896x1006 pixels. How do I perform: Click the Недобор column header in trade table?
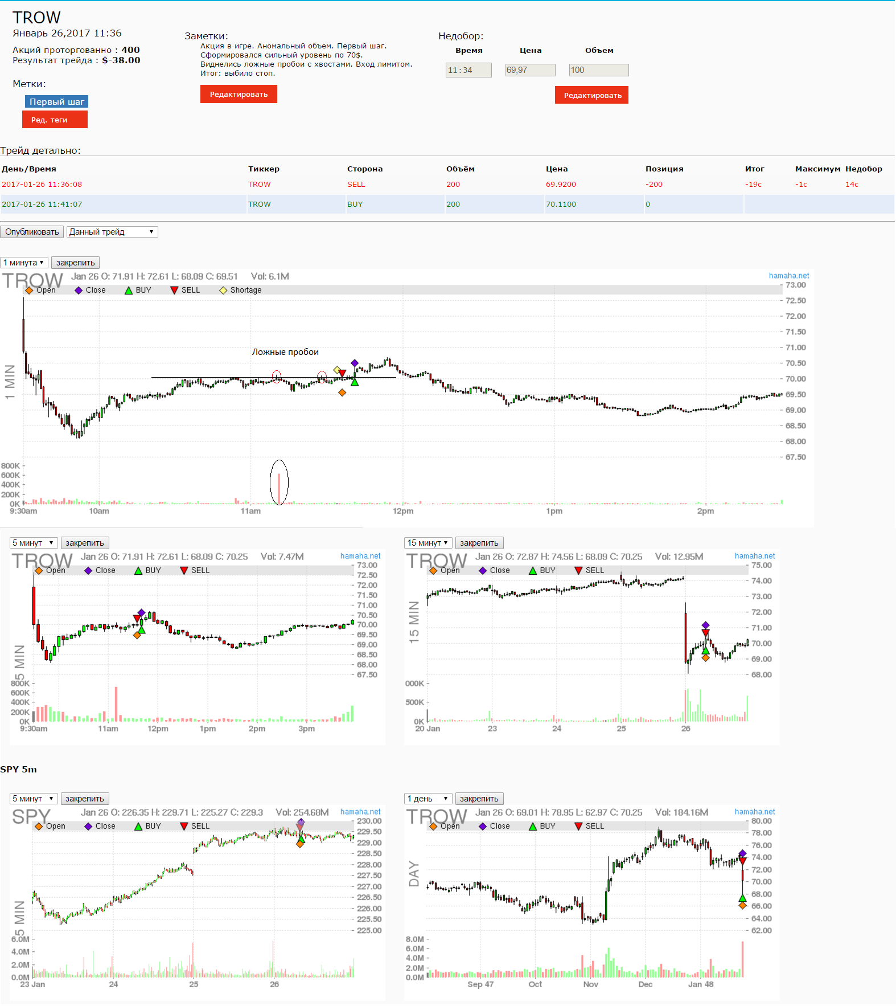[864, 169]
